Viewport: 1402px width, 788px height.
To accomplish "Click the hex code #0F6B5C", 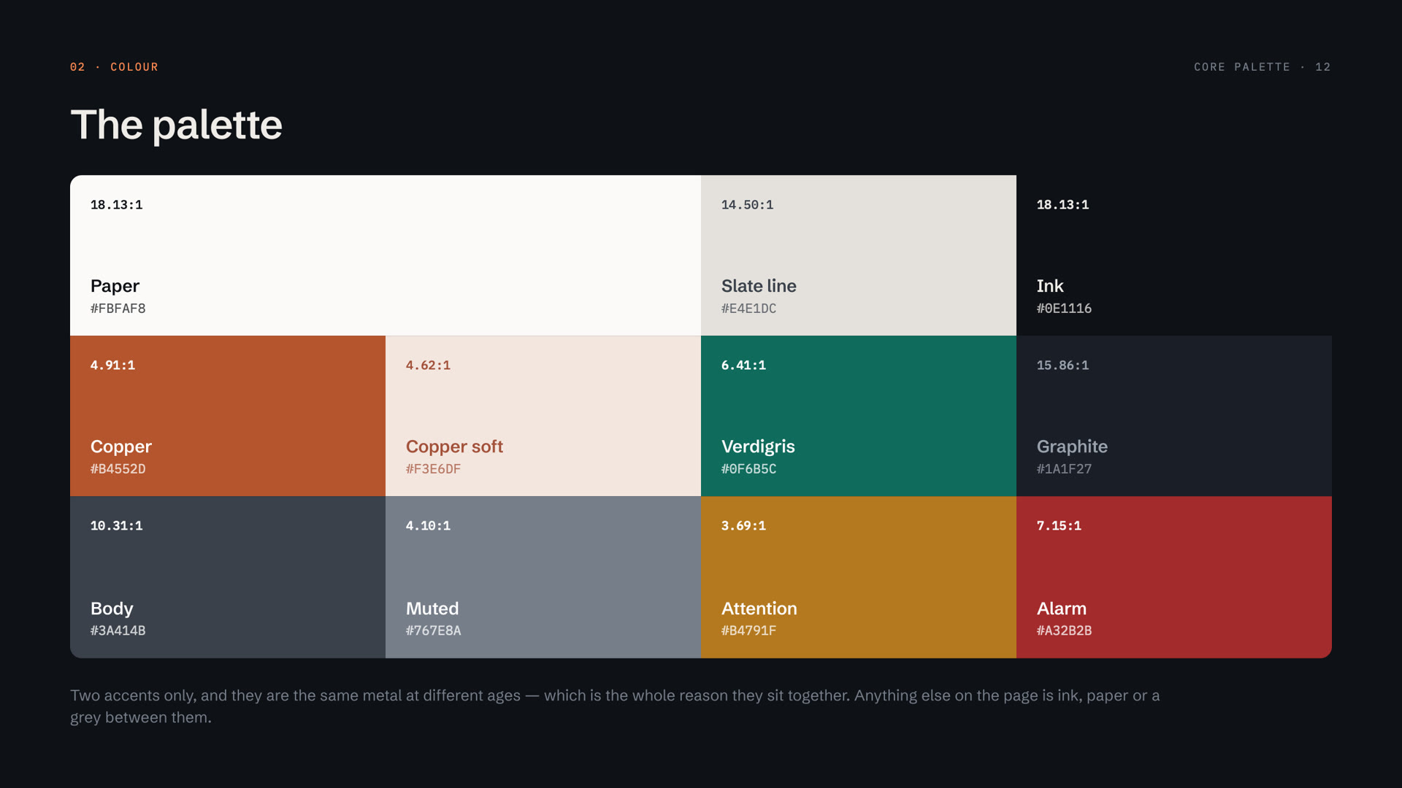I will (x=748, y=469).
